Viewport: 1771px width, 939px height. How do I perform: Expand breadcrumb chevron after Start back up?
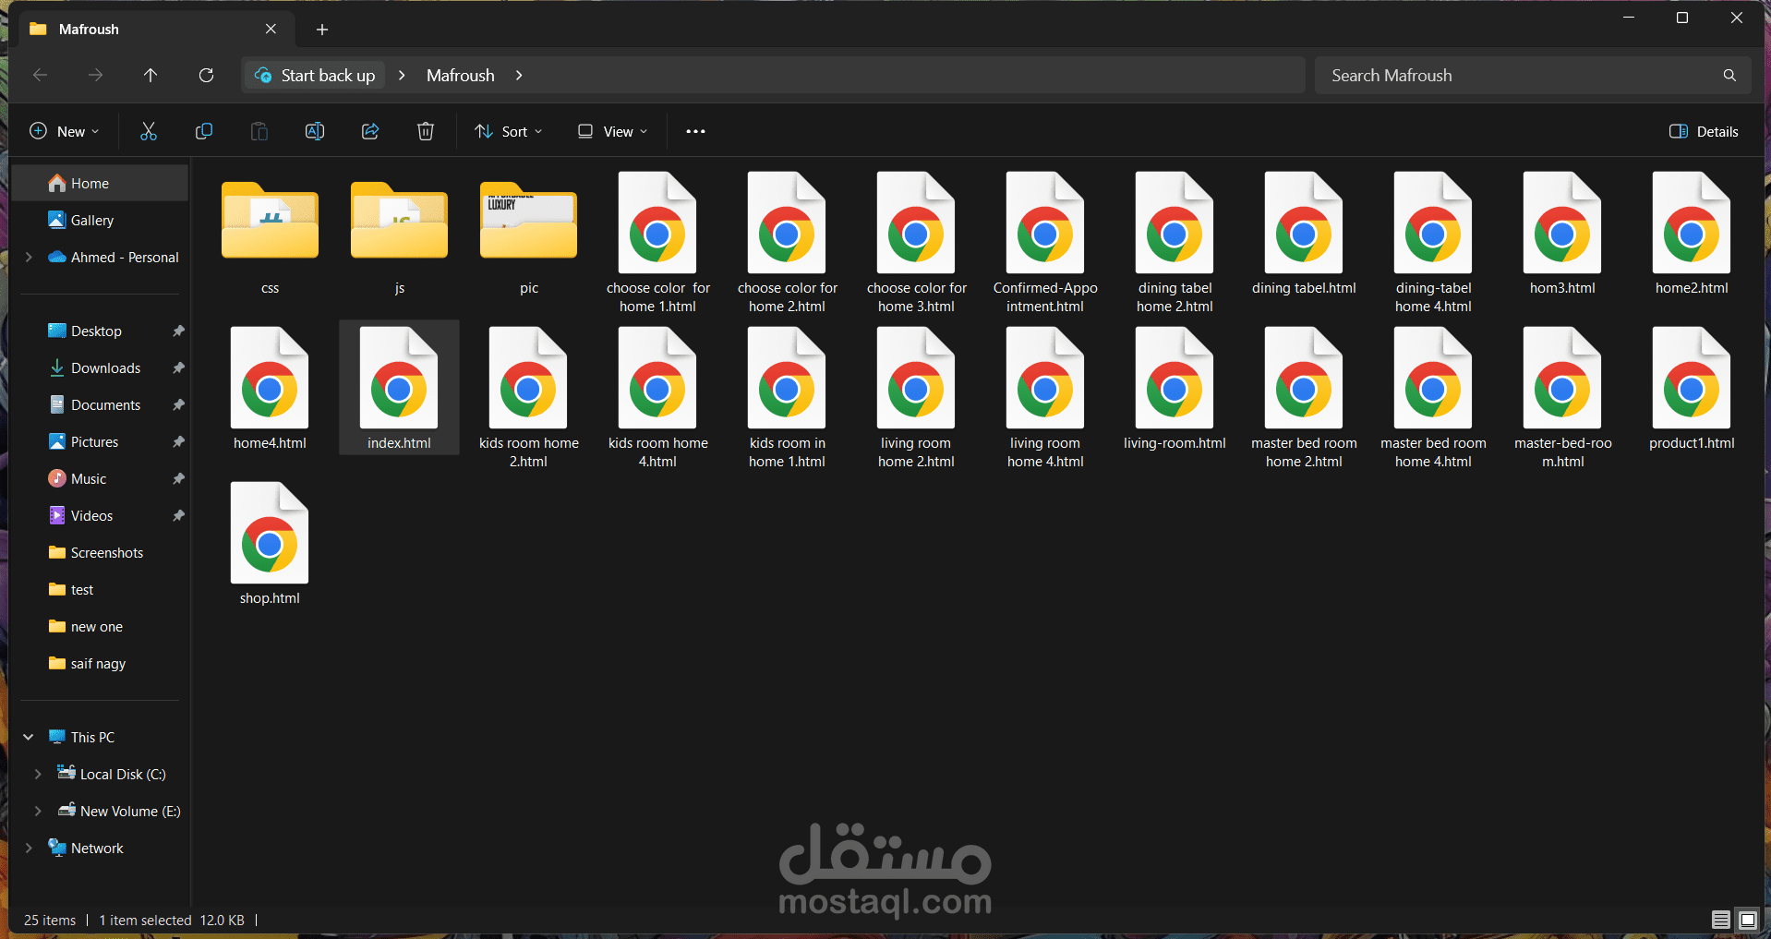tap(402, 75)
